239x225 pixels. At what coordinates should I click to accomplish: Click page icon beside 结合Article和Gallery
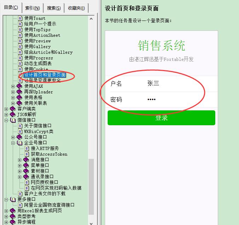pyautogui.click(x=20, y=52)
